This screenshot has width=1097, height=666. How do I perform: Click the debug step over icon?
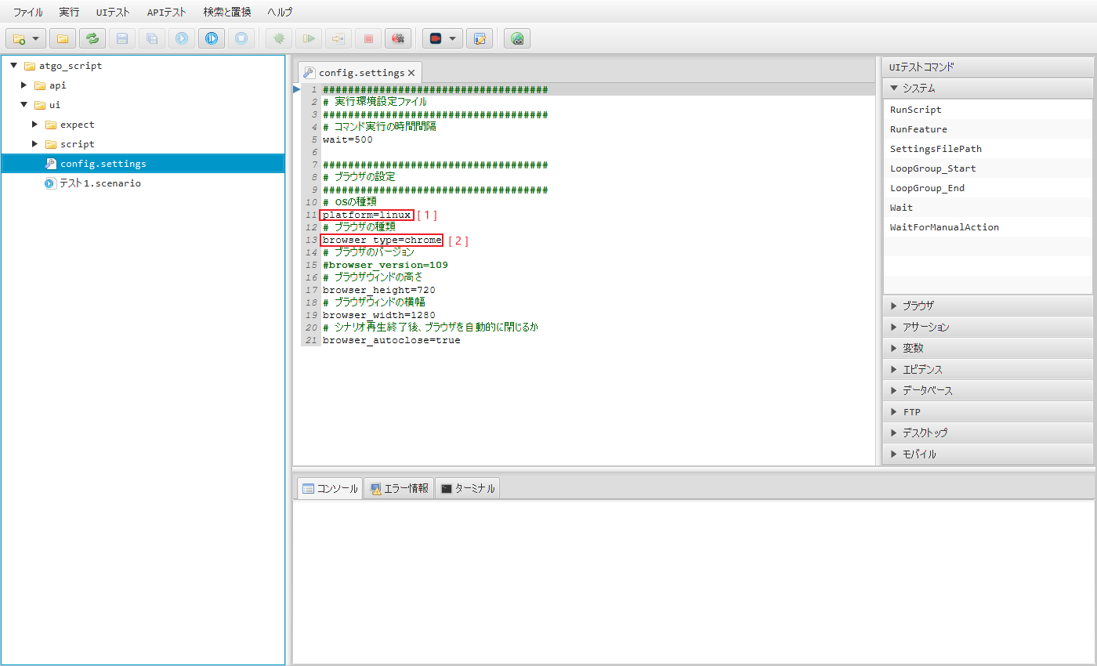339,38
